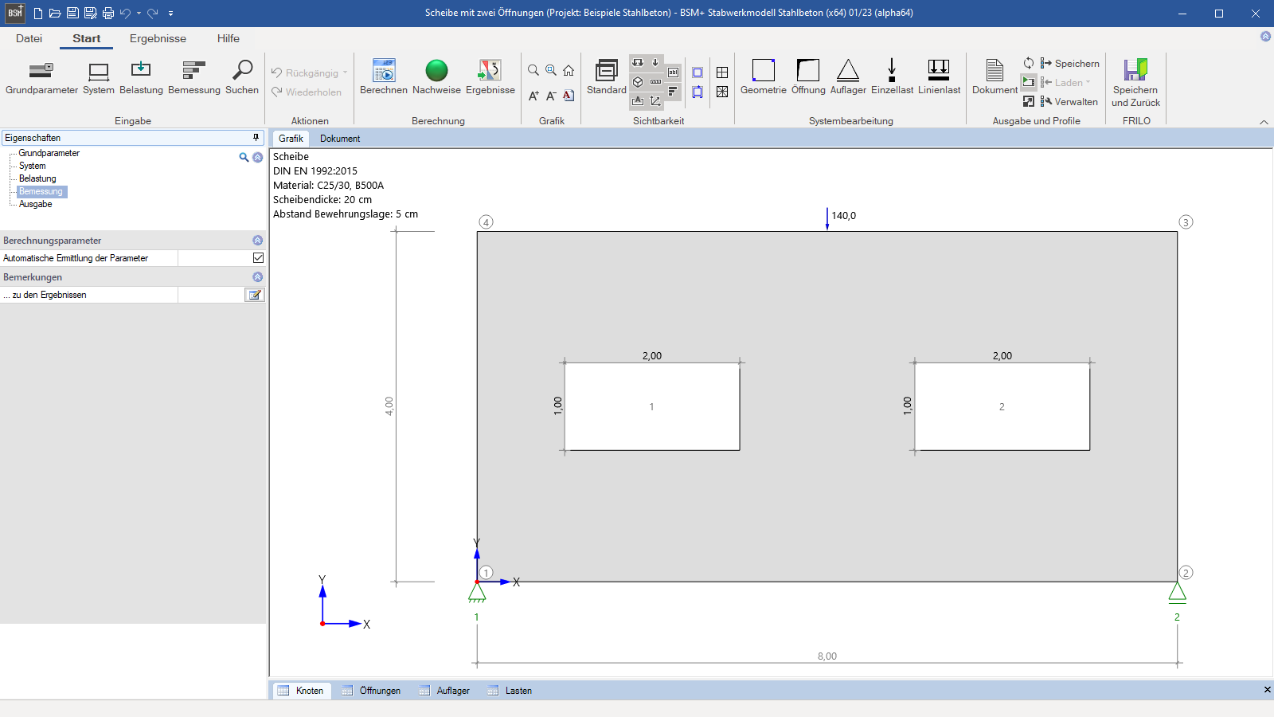The width and height of the screenshot is (1274, 717).
Task: Toggle the coordinate axes visibility icon
Action: tap(655, 101)
